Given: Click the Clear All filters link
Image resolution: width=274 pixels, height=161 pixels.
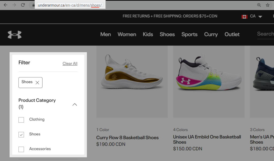Looking at the screenshot, I should point(70,64).
